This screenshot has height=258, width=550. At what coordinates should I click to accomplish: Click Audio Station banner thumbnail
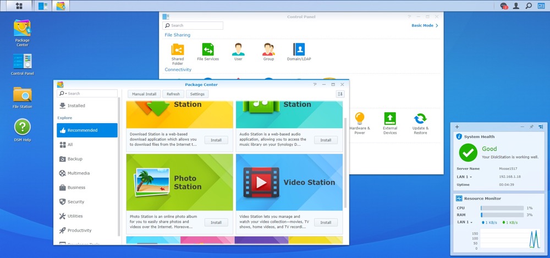point(289,114)
